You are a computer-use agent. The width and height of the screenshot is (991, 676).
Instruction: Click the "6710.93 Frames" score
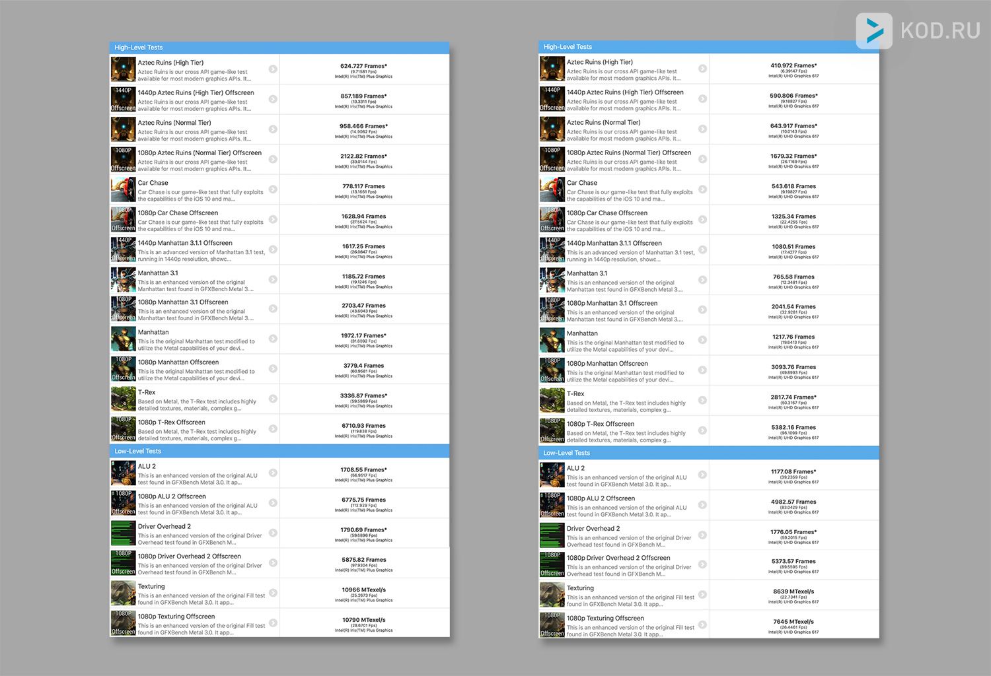click(364, 426)
